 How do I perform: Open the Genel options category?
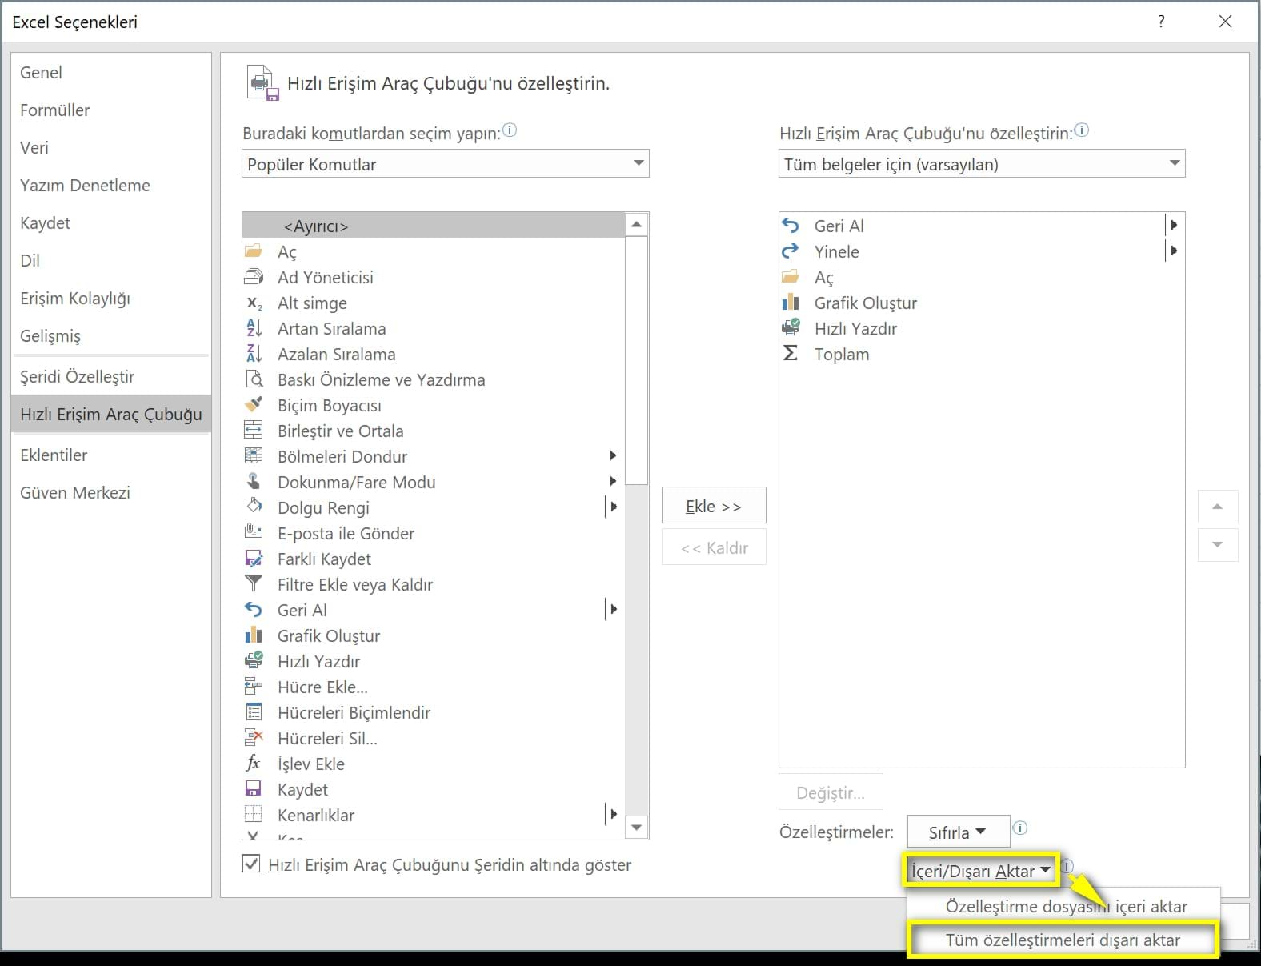[111, 73]
